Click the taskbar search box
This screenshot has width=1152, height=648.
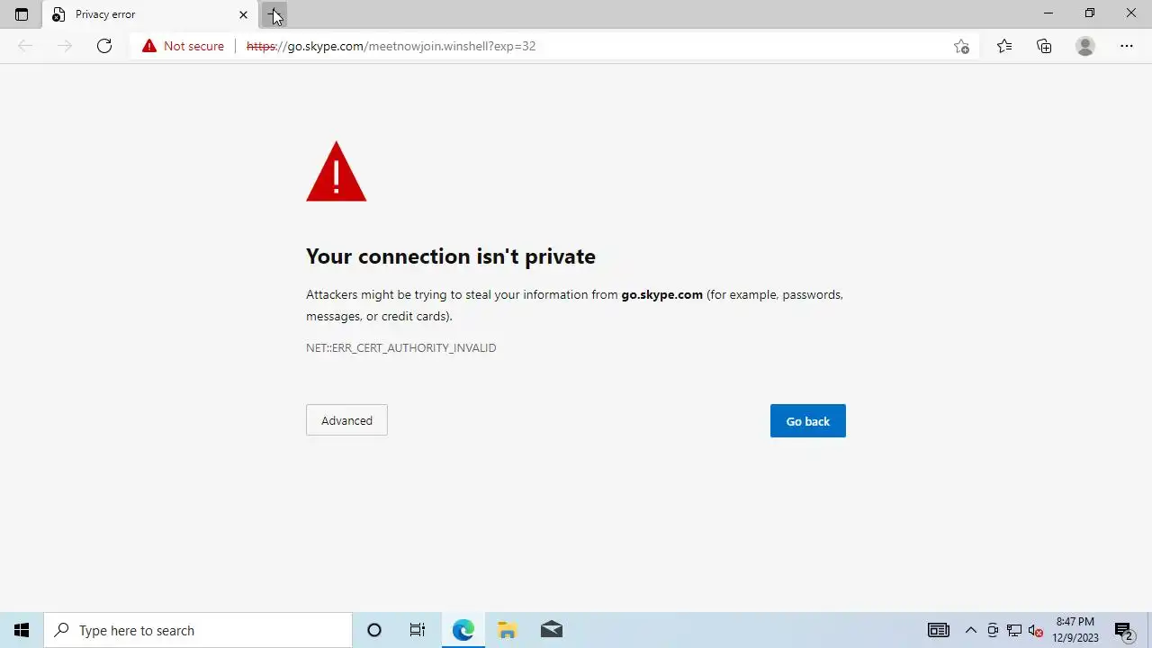tap(198, 630)
